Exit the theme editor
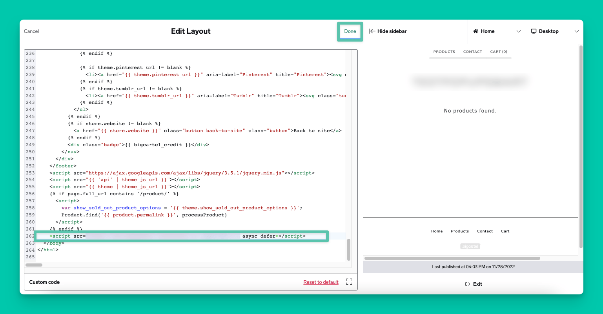This screenshot has height=314, width=603. (474, 284)
